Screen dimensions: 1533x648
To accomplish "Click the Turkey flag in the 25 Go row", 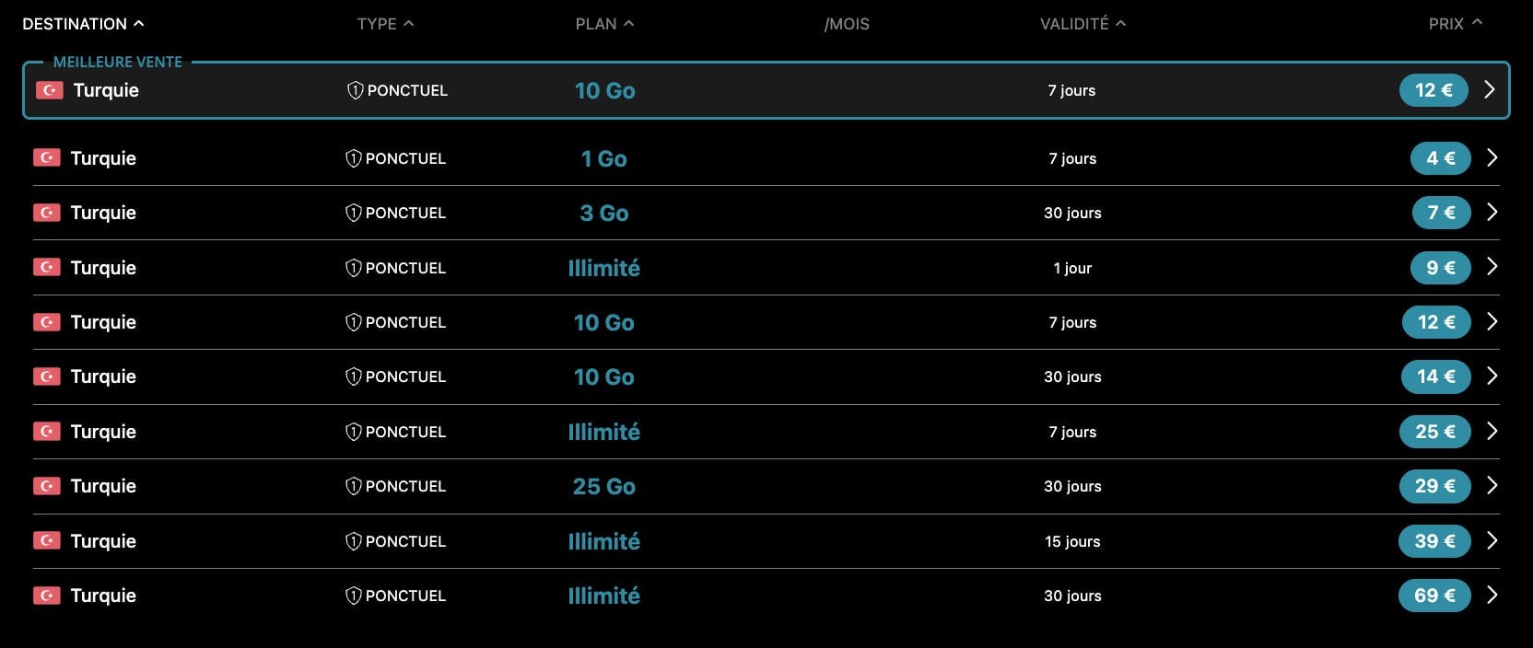I will coord(47,486).
